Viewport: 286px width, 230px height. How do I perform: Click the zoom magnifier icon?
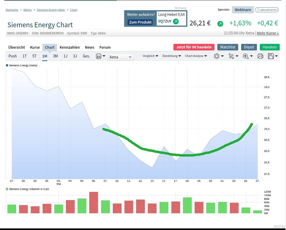pyautogui.click(x=245, y=56)
